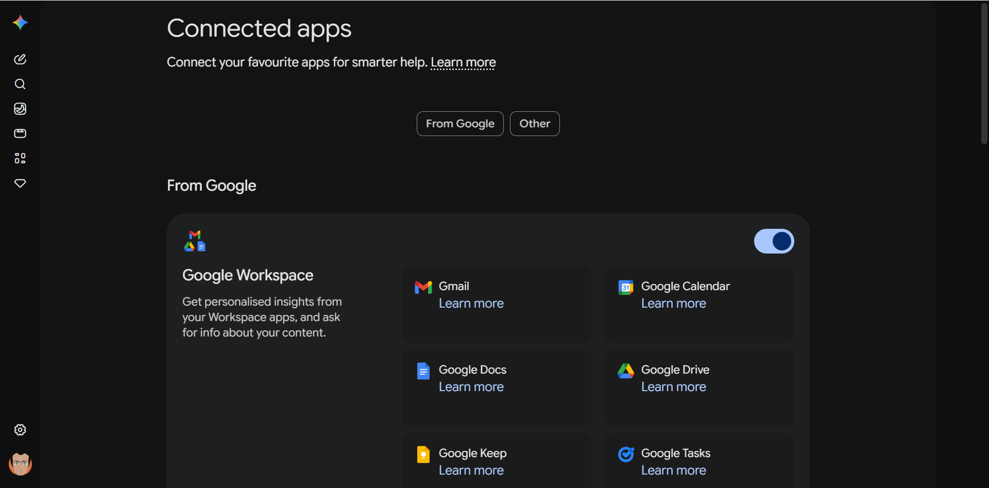Click the Gmail envelope icon
989x488 pixels.
point(423,287)
